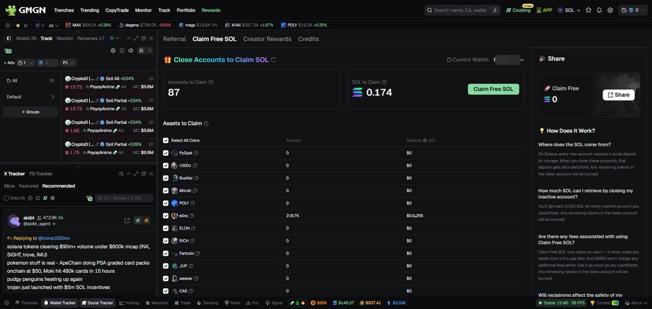Open the notifications bell
This screenshot has width=652, height=309.
point(599,10)
